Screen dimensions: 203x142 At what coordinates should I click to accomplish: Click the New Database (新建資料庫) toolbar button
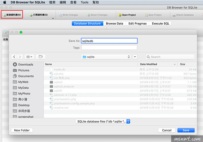pos(12,15)
